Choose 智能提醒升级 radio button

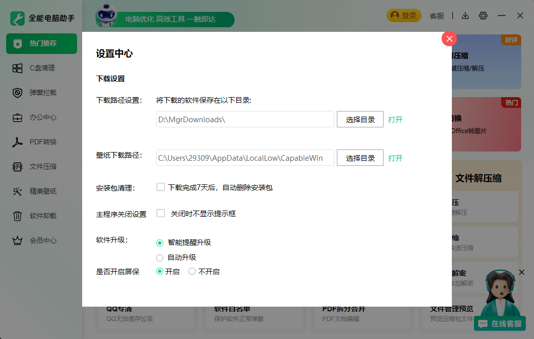click(x=160, y=242)
